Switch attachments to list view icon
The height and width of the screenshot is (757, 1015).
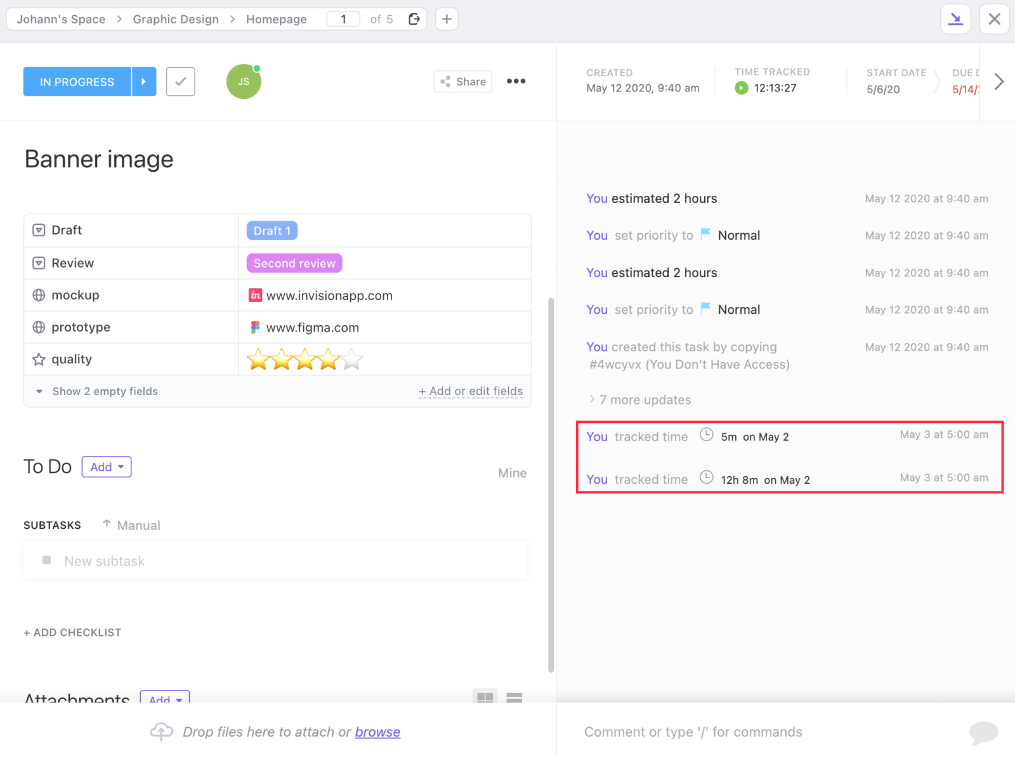[514, 697]
